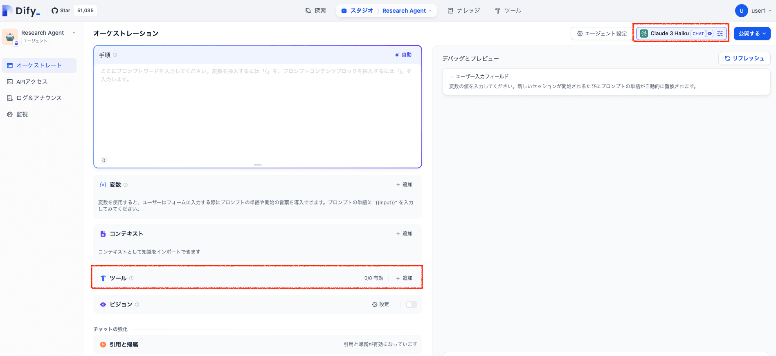776x356 pixels.
Task: Click the prompt character count 0
Action: coord(104,161)
